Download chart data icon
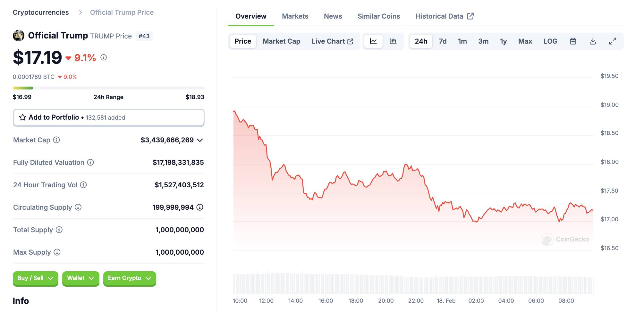 [x=593, y=41]
